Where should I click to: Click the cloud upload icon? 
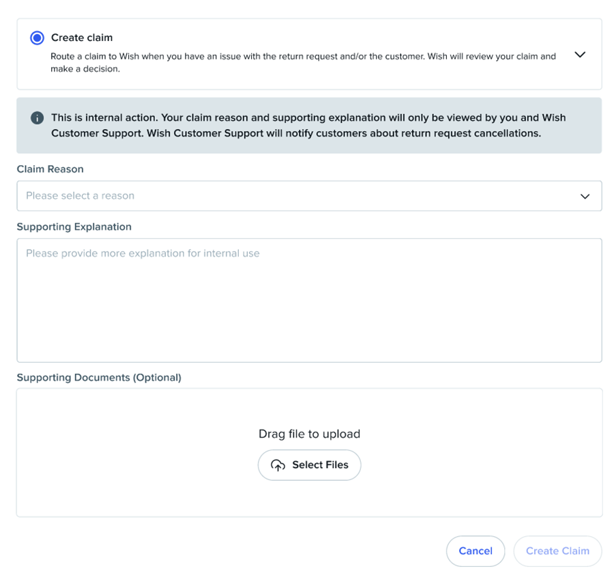(278, 465)
